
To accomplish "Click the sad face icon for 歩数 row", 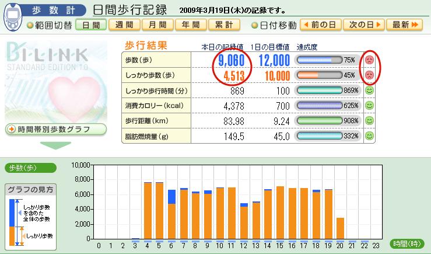I will click(369, 60).
